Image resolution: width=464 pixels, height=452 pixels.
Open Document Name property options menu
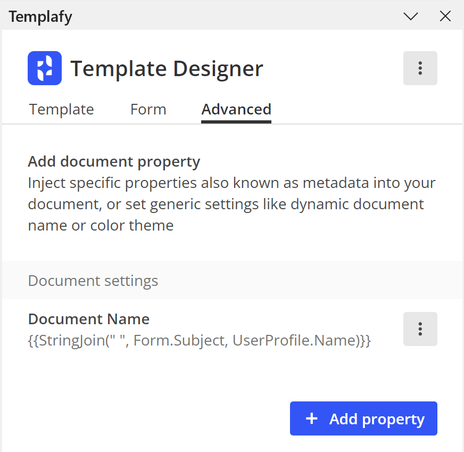420,329
